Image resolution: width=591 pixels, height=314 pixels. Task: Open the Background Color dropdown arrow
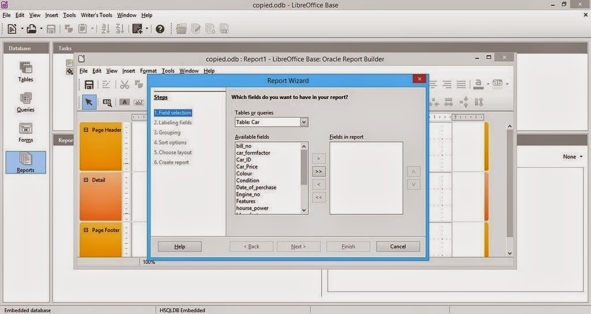click(x=507, y=84)
